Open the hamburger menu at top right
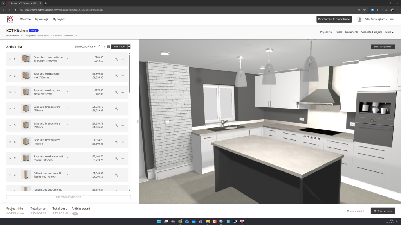This screenshot has height=225, width=401. [392, 19]
